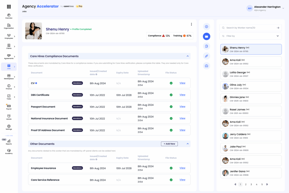Viewport: 289px width, 193px height.
Task: Go to page 3 of the worker list
Action: click(x=251, y=185)
